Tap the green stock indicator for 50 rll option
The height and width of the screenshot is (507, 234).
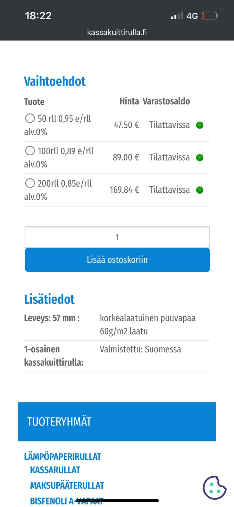200,125
